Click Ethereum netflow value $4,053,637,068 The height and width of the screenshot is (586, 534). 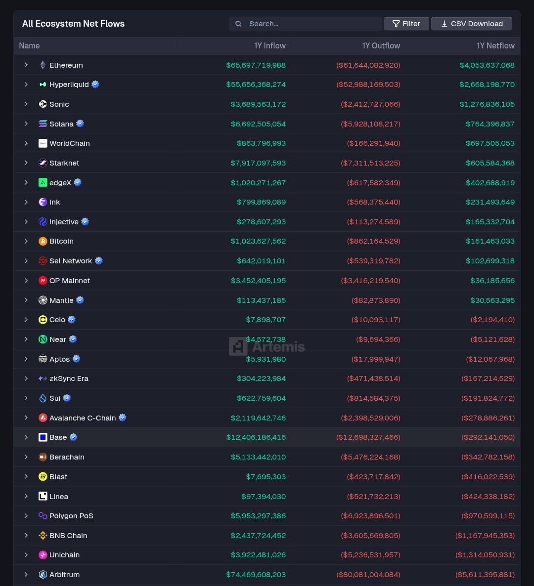pyautogui.click(x=487, y=65)
